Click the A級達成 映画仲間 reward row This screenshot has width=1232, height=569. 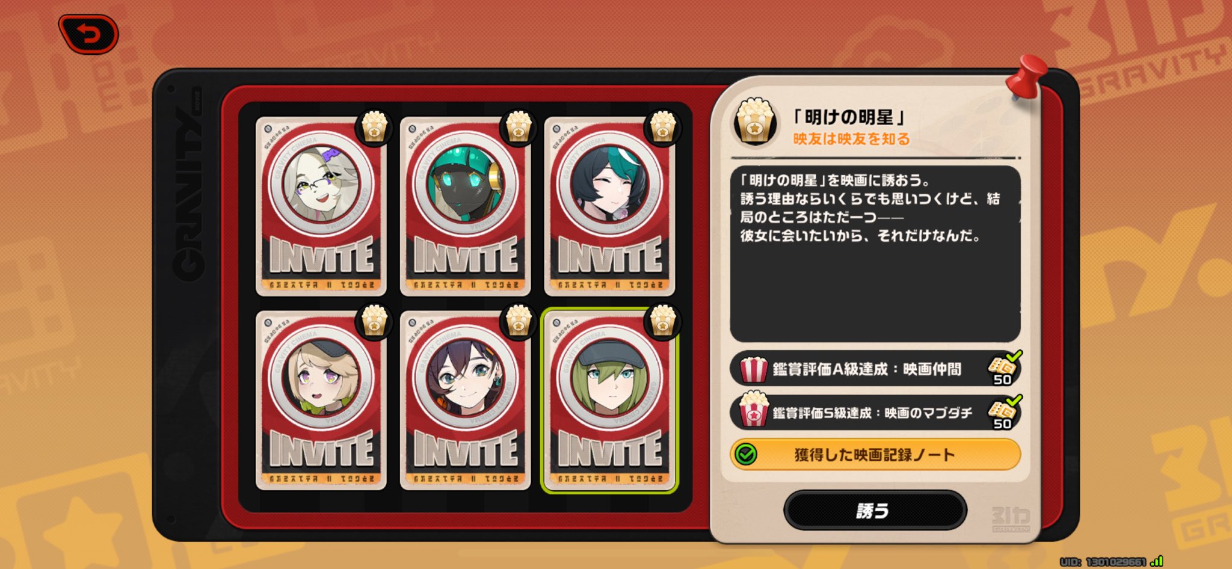[x=875, y=369]
